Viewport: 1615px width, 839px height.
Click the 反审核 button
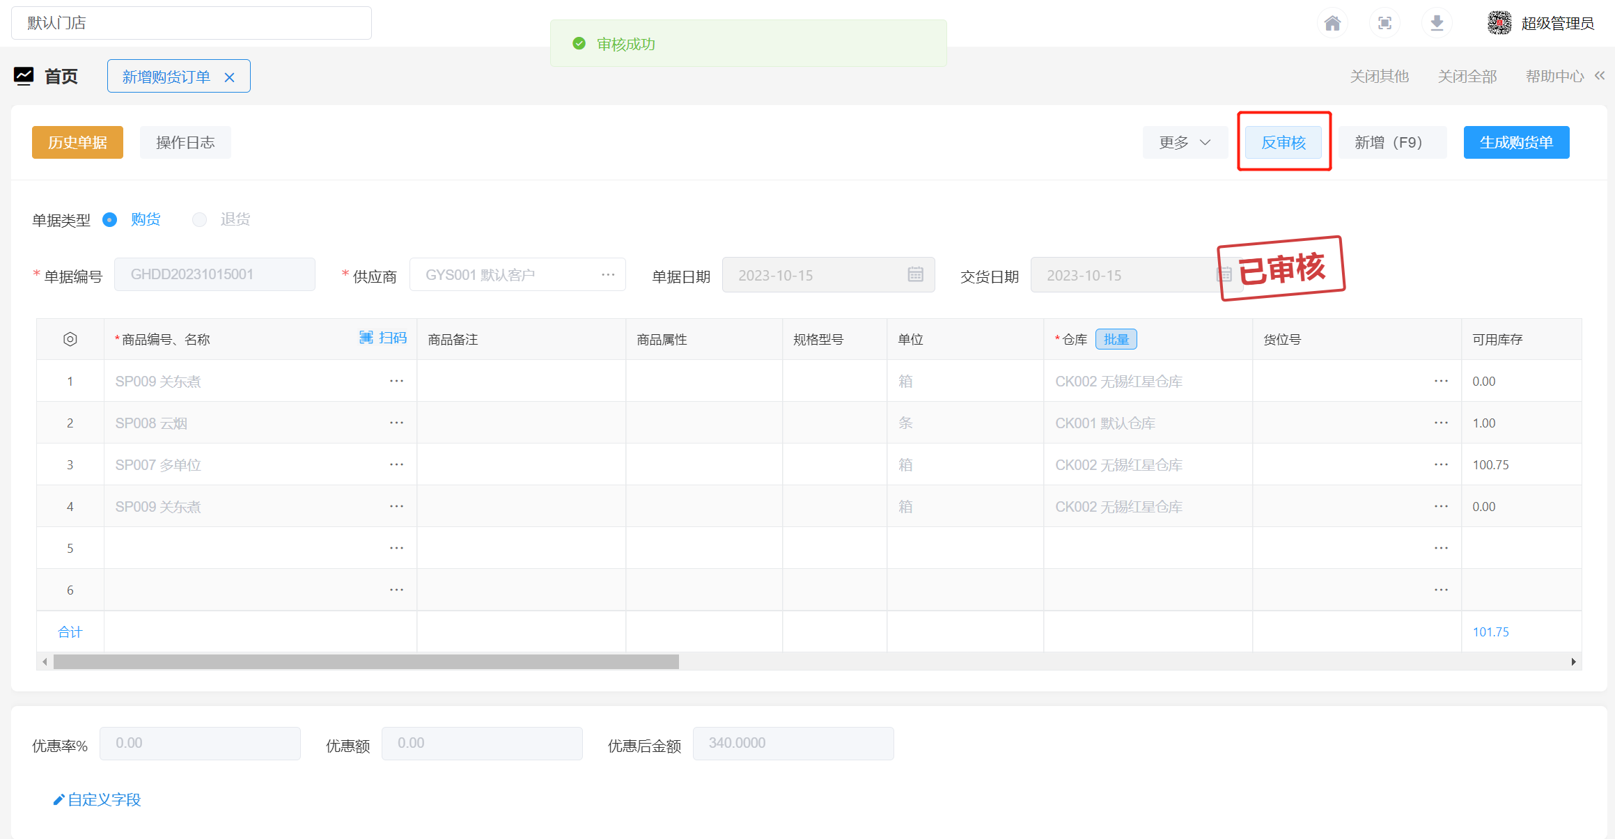(1283, 143)
